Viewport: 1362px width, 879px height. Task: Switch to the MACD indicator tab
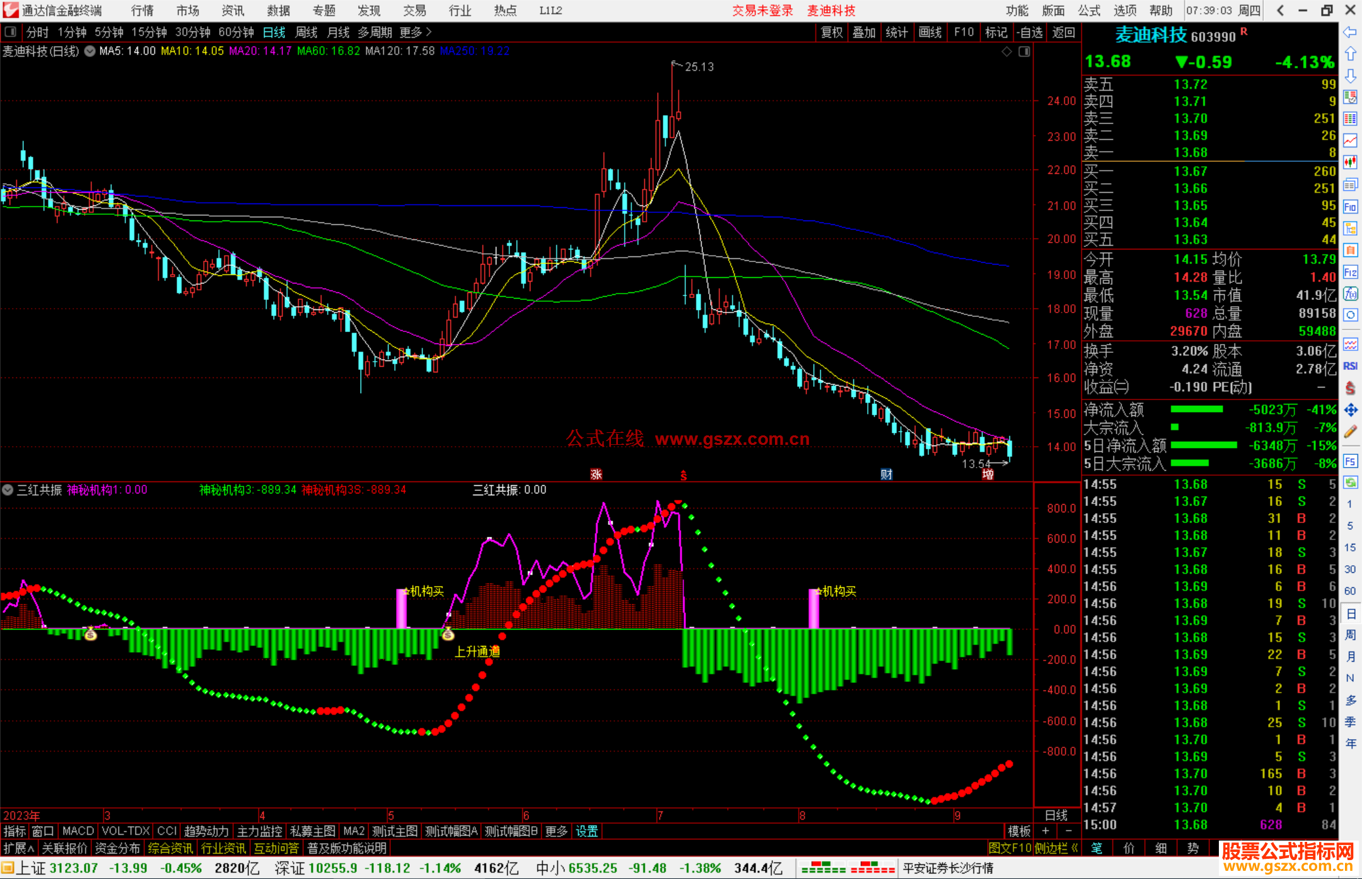point(78,831)
